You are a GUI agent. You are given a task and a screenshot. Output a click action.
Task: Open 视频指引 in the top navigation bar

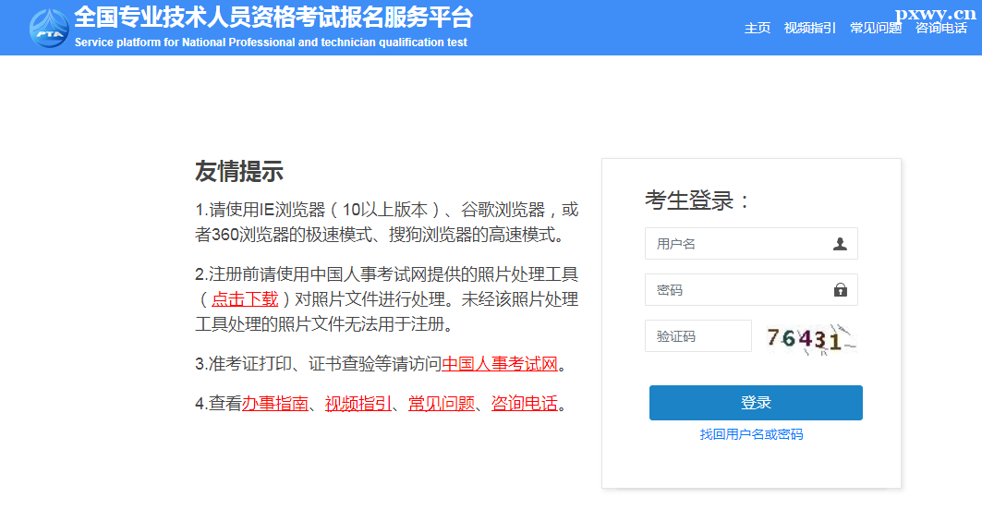click(x=809, y=28)
